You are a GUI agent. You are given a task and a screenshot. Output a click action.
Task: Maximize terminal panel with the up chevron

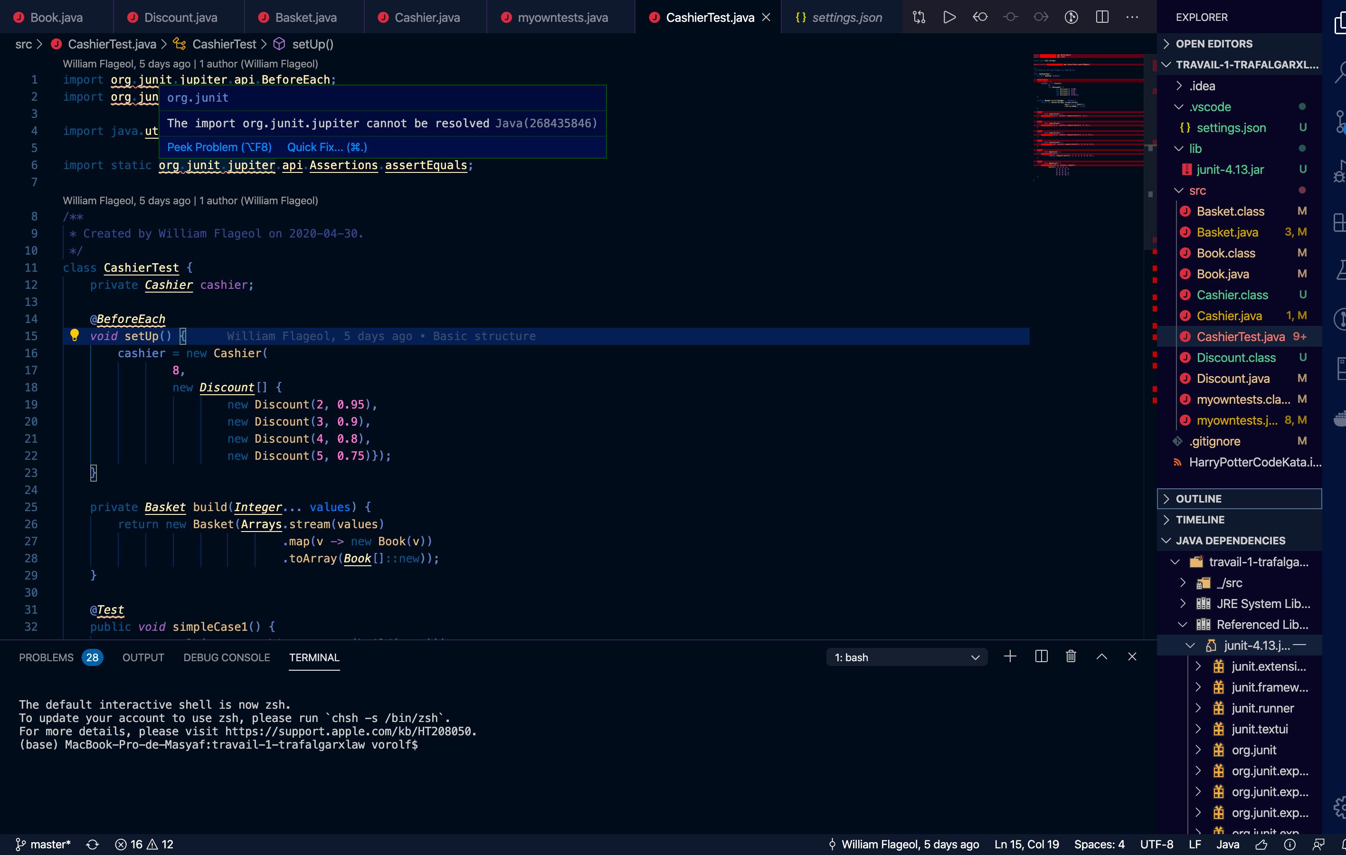click(1101, 656)
